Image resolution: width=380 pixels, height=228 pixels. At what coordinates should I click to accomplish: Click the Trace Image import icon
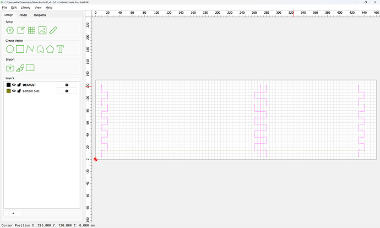point(20,68)
